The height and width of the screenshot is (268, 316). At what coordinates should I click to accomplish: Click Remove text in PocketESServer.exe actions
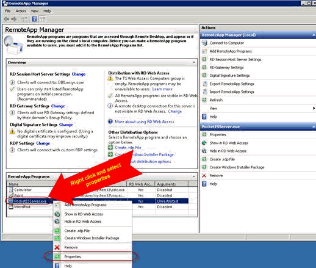pyautogui.click(x=216, y=175)
